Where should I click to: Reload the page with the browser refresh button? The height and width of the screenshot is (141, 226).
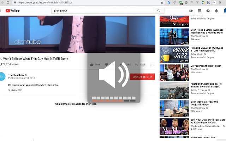click(x=8, y=2)
